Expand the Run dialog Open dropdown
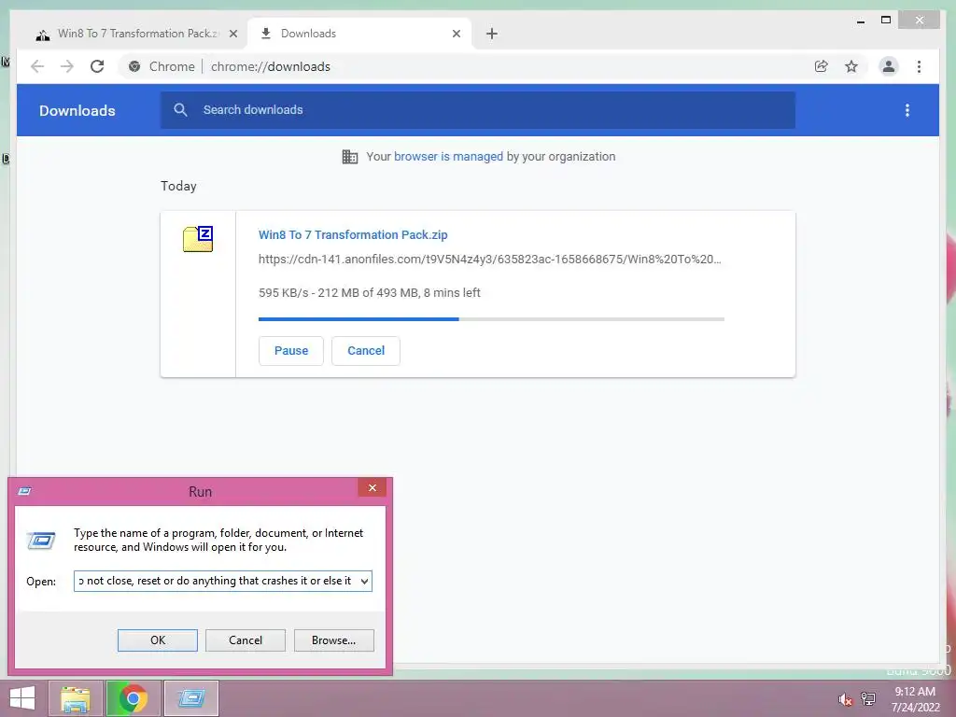The image size is (956, 717). point(364,581)
